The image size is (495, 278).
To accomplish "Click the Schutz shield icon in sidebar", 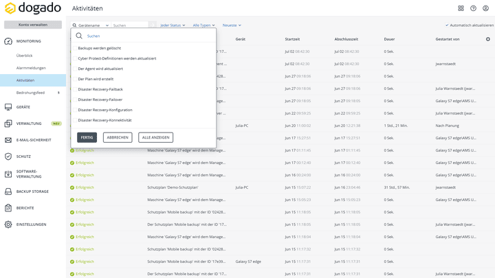I will pos(8,157).
